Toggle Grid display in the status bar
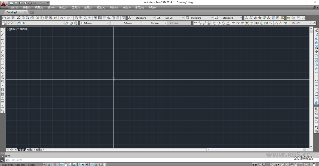 tap(53, 164)
